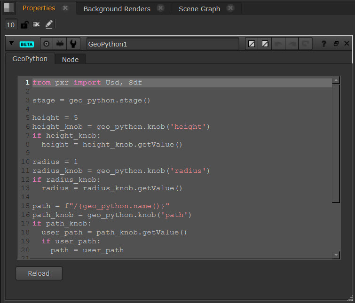
Task: Click the pencil edit icon in toolbar
Action: click(x=49, y=24)
